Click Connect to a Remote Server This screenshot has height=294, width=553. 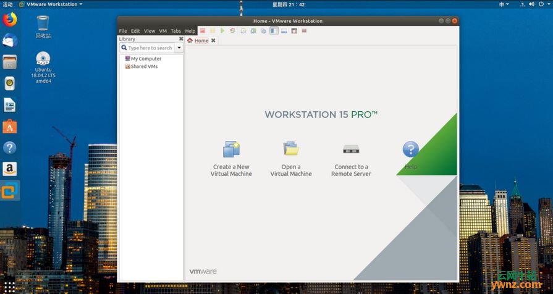tap(351, 159)
